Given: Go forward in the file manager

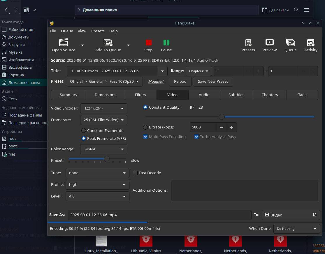Looking at the screenshot, I should pos(16,10).
